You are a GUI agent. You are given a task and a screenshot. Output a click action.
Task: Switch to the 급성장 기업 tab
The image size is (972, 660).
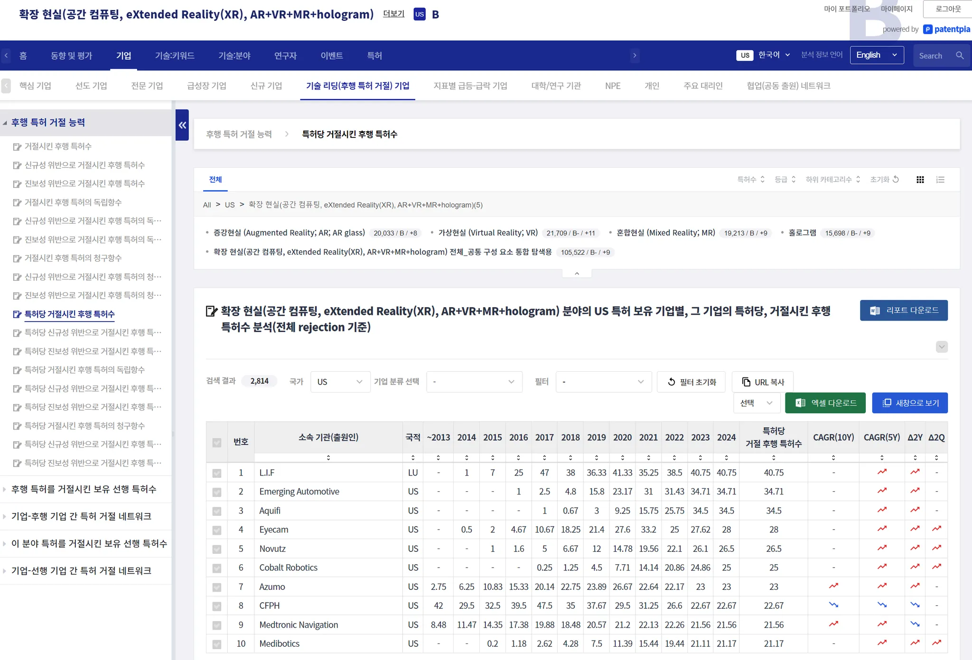[206, 86]
